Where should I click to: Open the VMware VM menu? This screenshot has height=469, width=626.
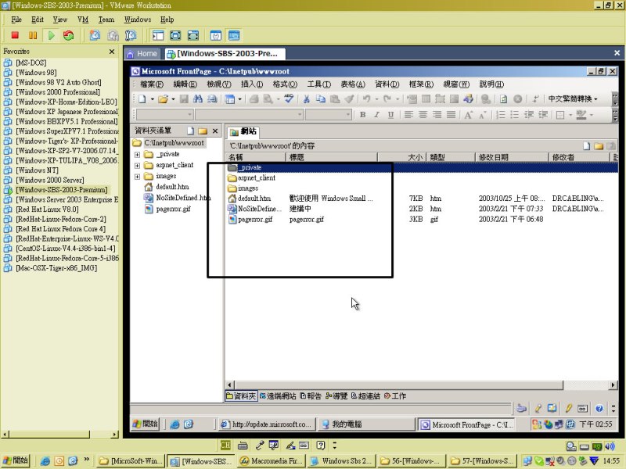(x=83, y=20)
